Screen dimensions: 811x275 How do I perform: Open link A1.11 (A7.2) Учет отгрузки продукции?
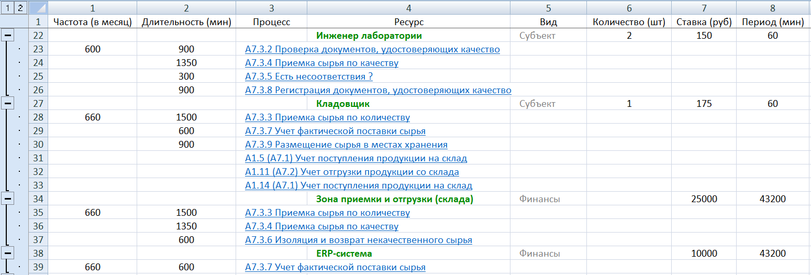pos(352,172)
